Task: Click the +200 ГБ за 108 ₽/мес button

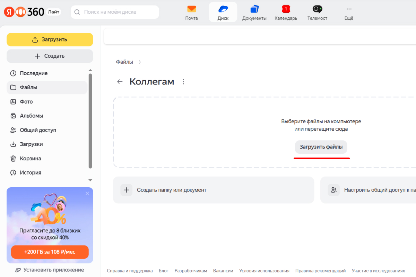Action: click(50, 252)
